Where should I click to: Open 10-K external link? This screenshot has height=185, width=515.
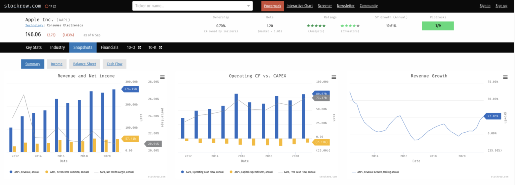coord(155,48)
